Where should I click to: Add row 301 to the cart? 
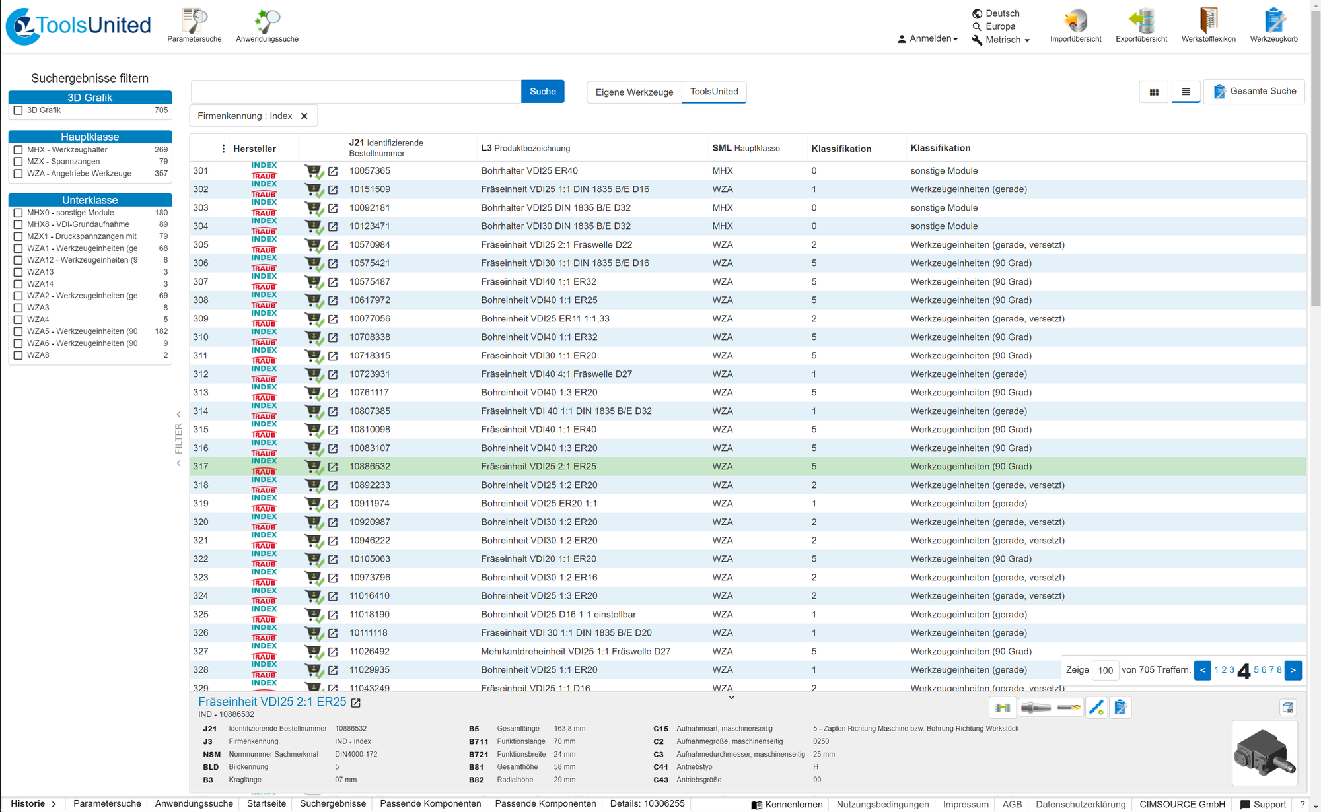tap(314, 172)
